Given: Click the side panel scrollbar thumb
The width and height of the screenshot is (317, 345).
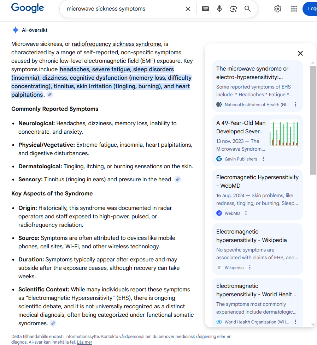Looking at the screenshot, I should coord(313,120).
